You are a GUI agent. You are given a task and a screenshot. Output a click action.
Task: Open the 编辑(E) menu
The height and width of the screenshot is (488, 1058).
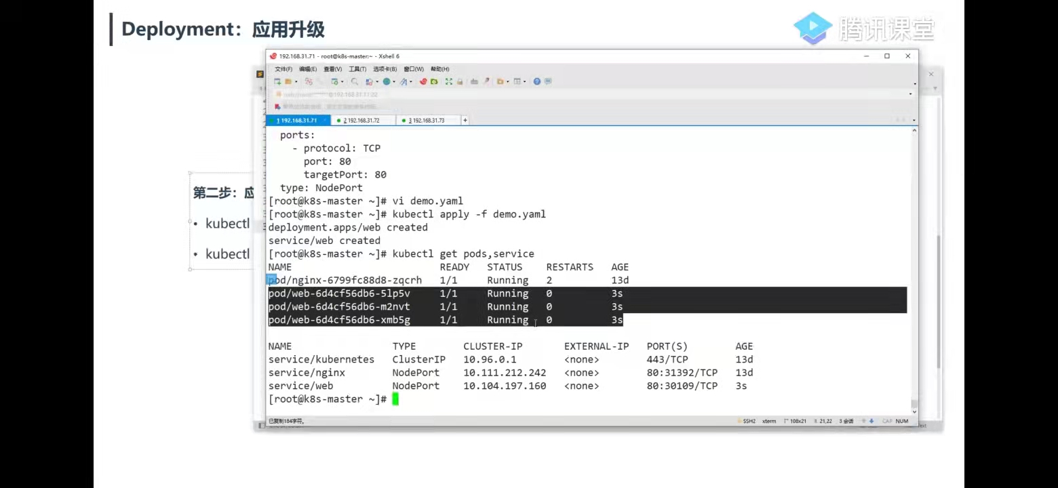pyautogui.click(x=308, y=69)
